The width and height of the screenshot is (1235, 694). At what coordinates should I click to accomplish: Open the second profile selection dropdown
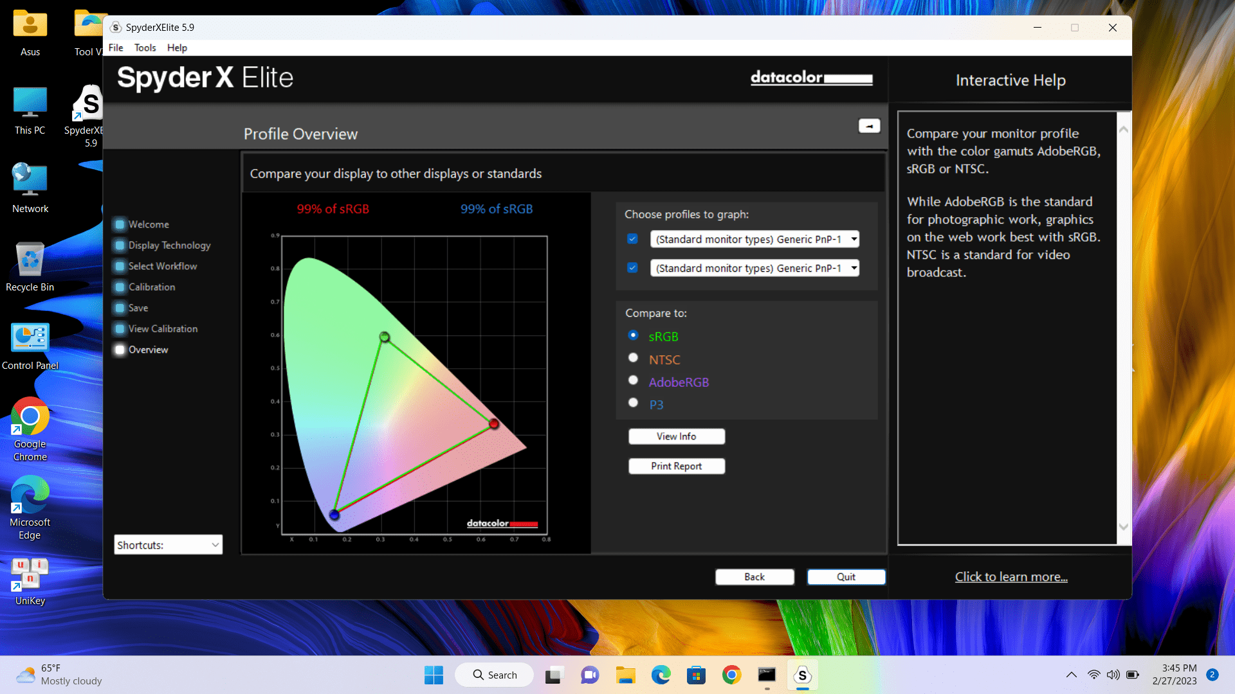pyautogui.click(x=755, y=268)
